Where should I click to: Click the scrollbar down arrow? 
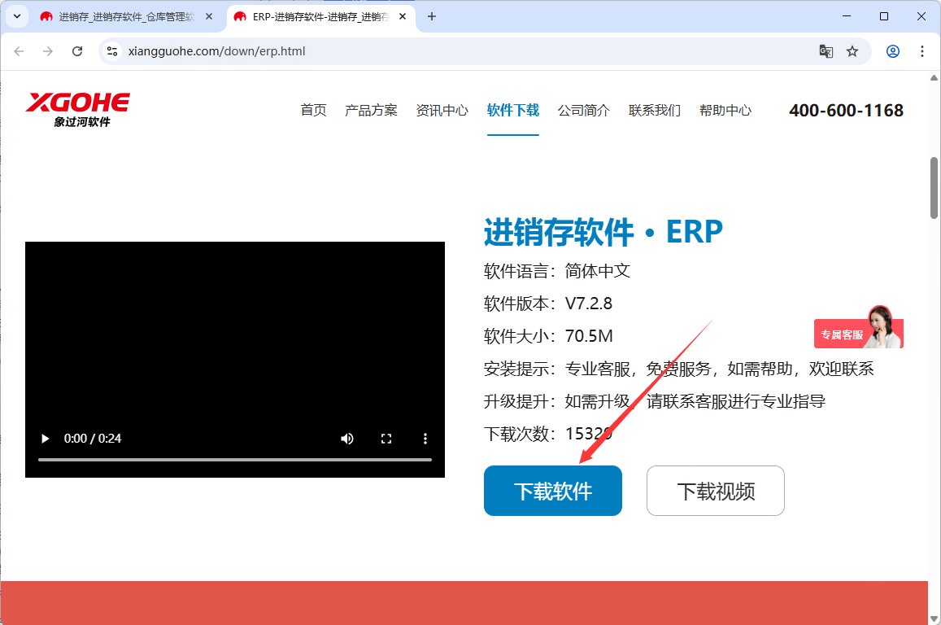(x=934, y=618)
